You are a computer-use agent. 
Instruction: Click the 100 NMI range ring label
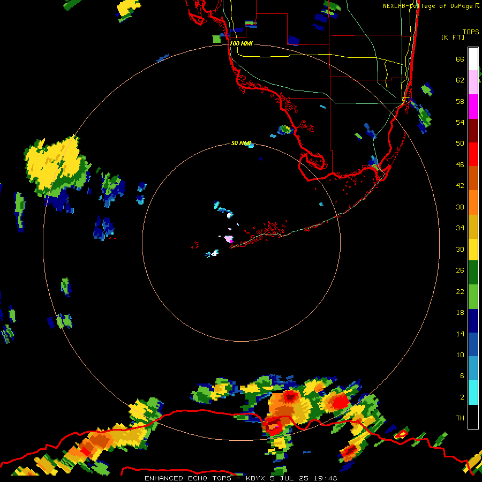(241, 44)
